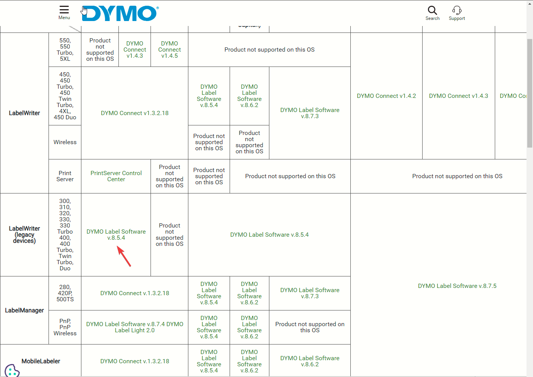Open wide DYMO Label Software v.8.6.2 MobileLabeler link

click(310, 361)
